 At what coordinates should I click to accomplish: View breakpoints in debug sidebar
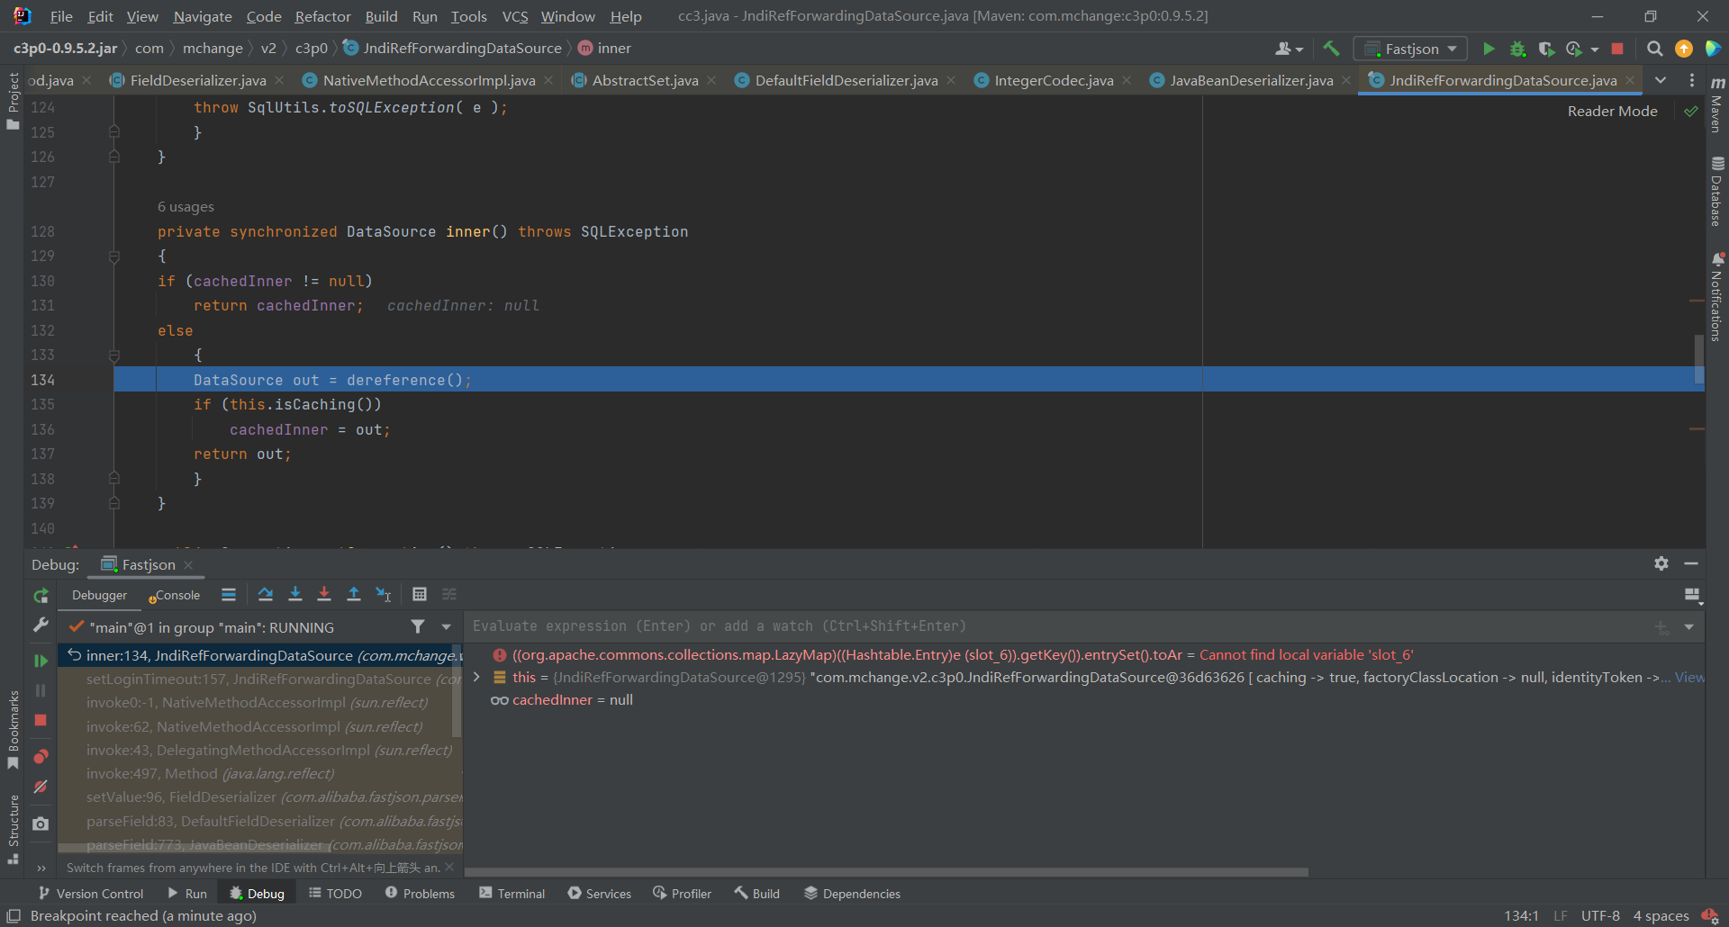pyautogui.click(x=41, y=756)
